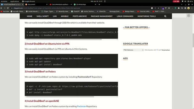Click the volume speaker icon

pyautogui.click(x=185, y=1)
